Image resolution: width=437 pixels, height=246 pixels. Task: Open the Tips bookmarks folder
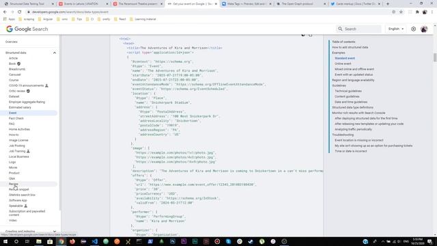[77, 19]
